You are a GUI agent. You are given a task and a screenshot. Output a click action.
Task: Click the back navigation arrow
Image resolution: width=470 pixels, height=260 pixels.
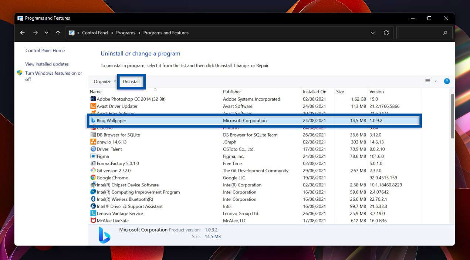point(22,33)
